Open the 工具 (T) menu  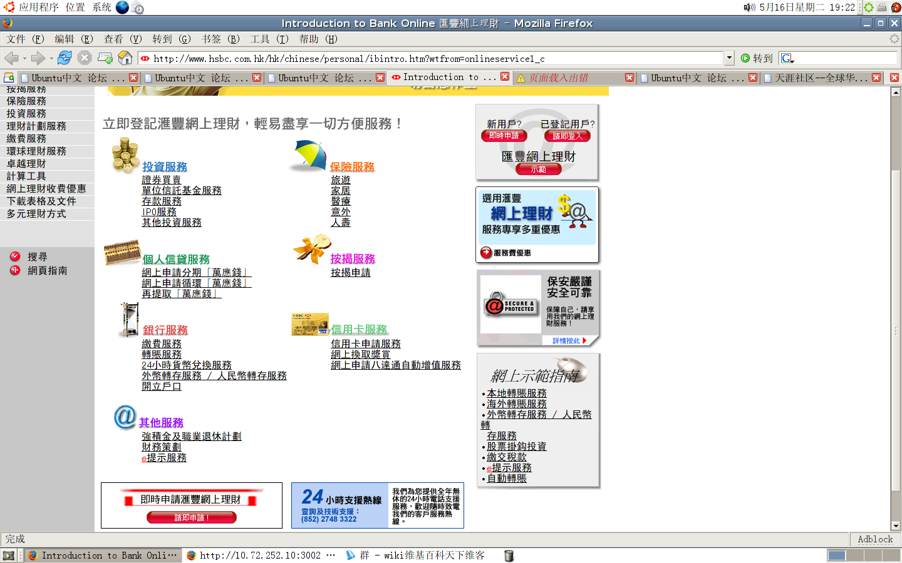[x=269, y=39]
